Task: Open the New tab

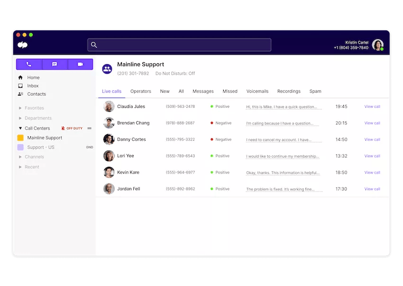Action: coord(165,91)
